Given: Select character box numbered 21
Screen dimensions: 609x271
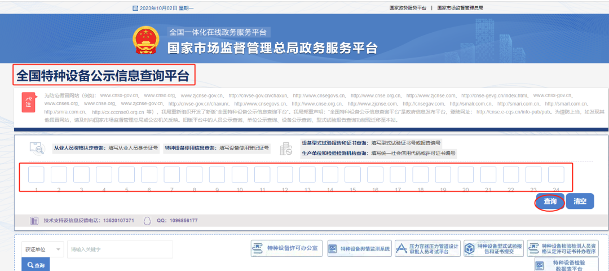Looking at the screenshot, I should click(x=488, y=175).
